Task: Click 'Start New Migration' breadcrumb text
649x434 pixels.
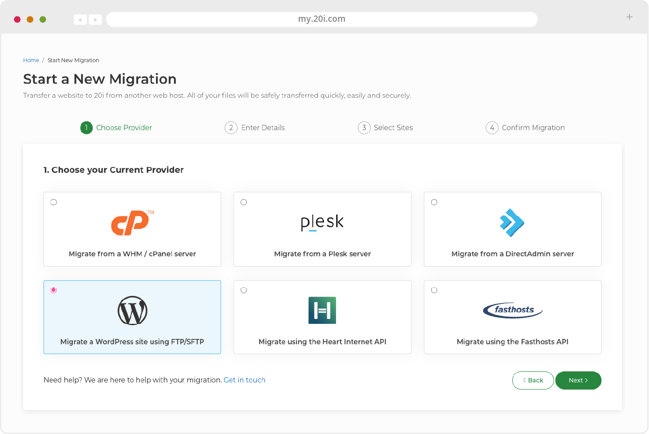Action: tap(73, 60)
